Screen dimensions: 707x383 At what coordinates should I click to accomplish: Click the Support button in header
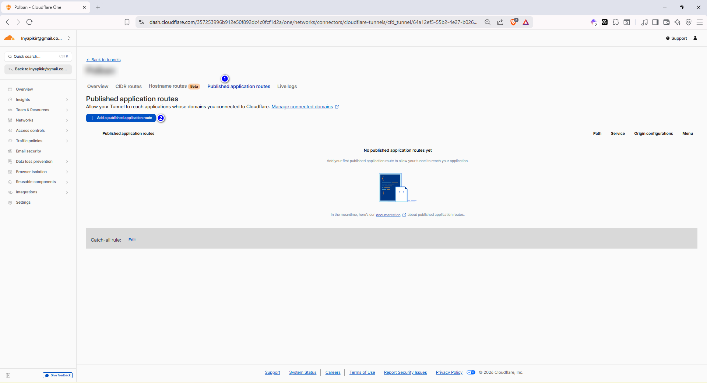coord(676,38)
